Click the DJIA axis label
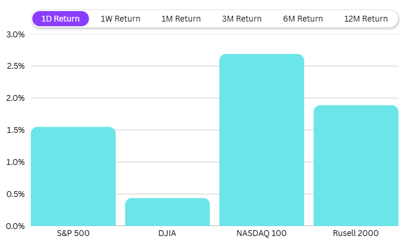Image resolution: width=406 pixels, height=243 pixels. 168,233
